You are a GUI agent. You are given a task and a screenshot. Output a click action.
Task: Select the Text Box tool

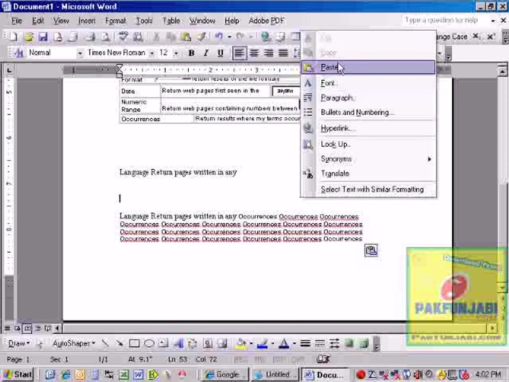(x=163, y=343)
